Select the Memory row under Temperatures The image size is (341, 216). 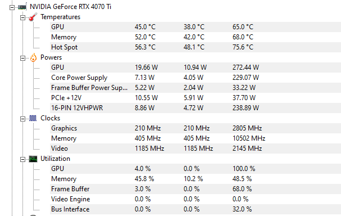click(x=195, y=37)
